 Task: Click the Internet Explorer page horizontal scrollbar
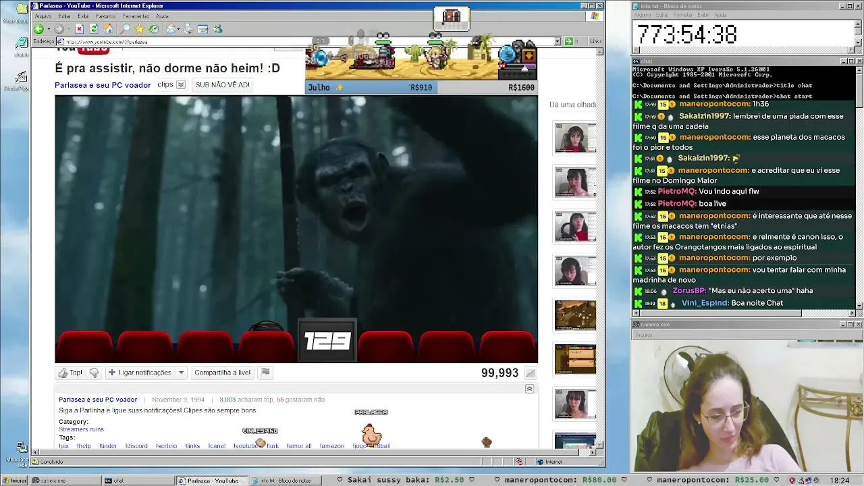click(315, 451)
